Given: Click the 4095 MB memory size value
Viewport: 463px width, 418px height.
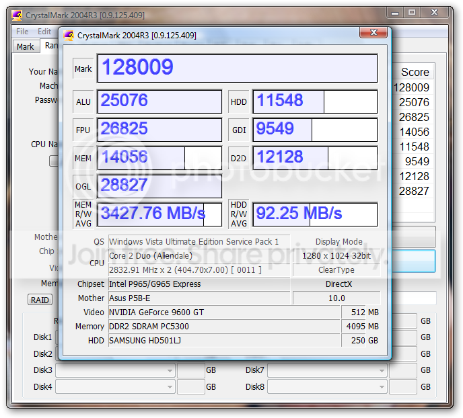Looking at the screenshot, I should pyautogui.click(x=353, y=327).
